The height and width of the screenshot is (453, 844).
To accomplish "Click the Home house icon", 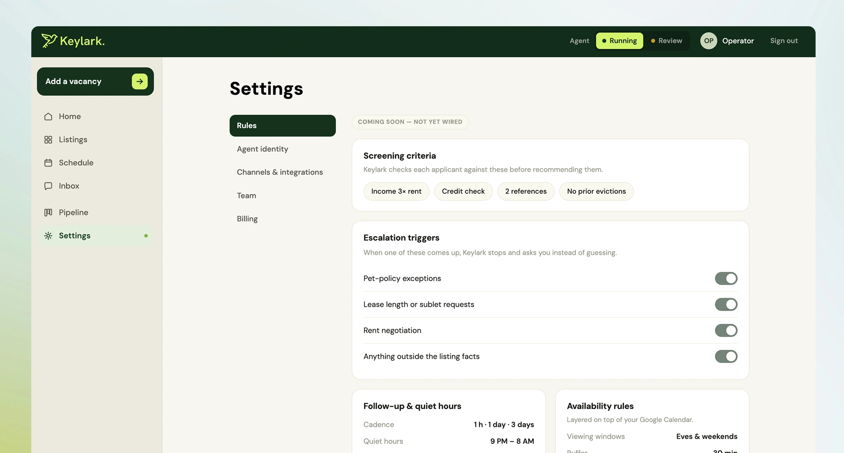I will (x=48, y=116).
